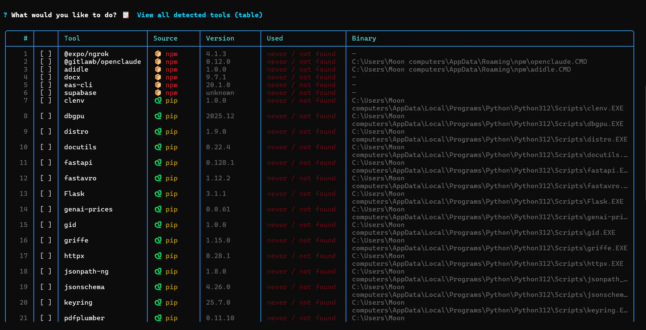Click the # column header
The image size is (646, 330).
26,38
